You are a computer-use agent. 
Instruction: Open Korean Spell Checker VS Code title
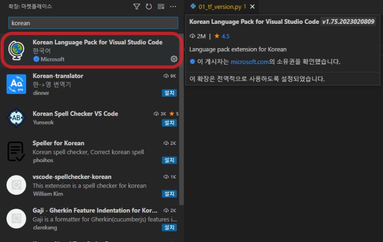(75, 114)
